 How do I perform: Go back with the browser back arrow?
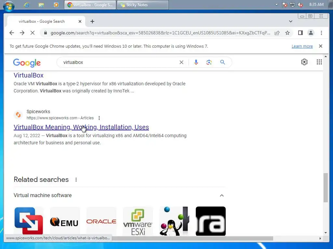click(12, 33)
